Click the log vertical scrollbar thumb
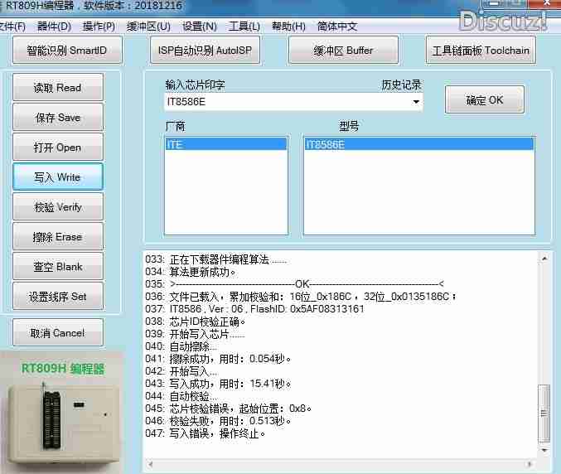The width and height of the screenshot is (561, 474). pyautogui.click(x=544, y=414)
